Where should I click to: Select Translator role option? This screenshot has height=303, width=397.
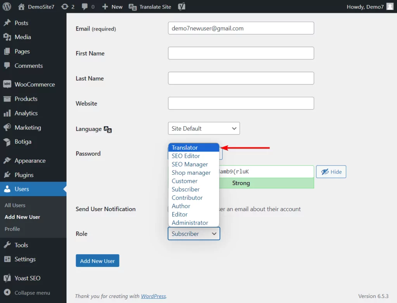coord(194,148)
